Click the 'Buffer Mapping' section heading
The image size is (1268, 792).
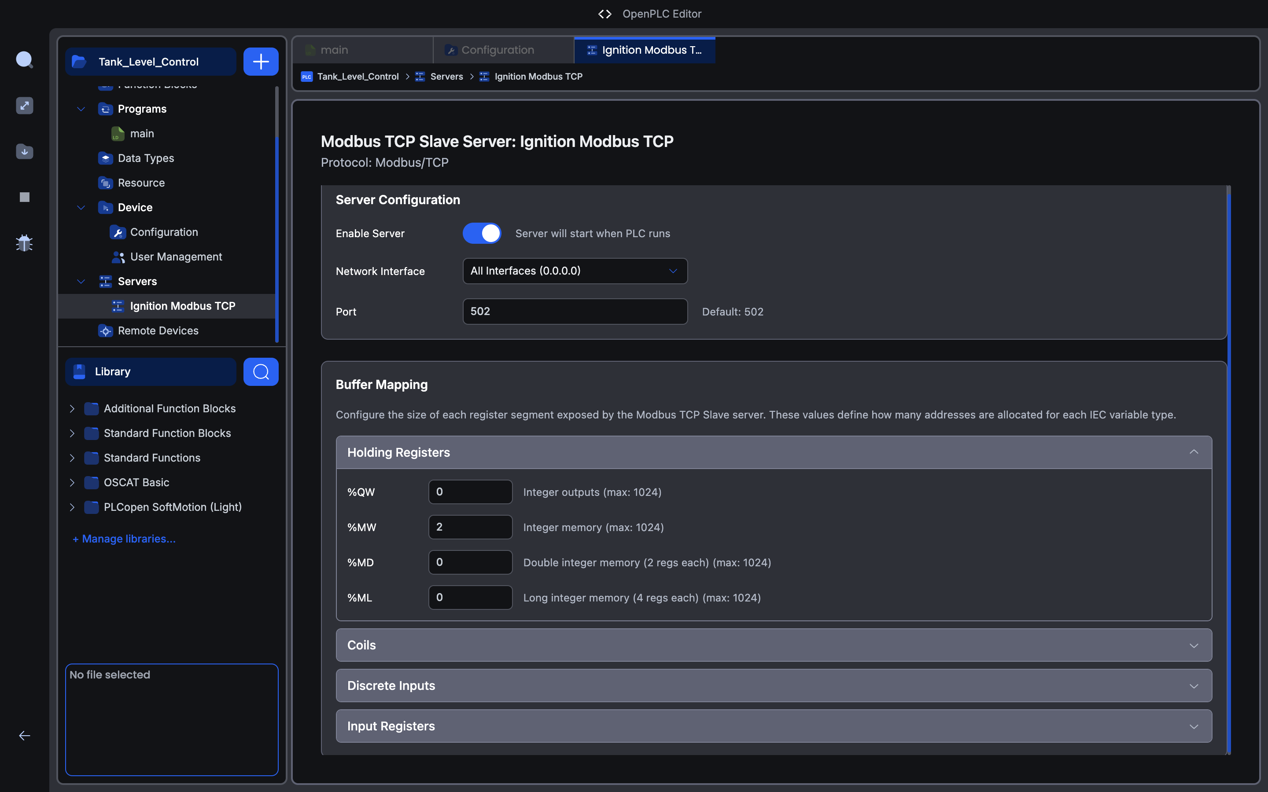381,385
